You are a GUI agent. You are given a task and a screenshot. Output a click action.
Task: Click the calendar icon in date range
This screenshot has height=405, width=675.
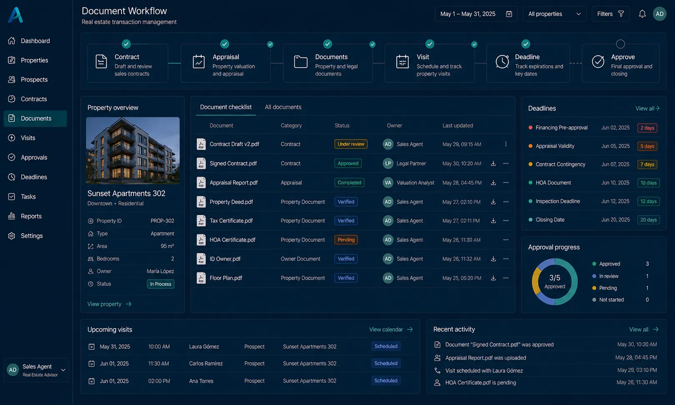click(509, 14)
